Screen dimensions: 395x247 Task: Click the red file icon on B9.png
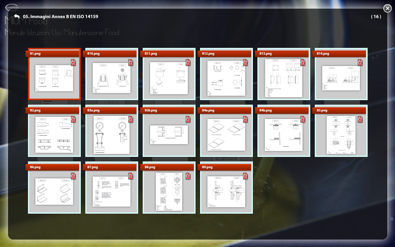pyautogui.click(x=246, y=176)
